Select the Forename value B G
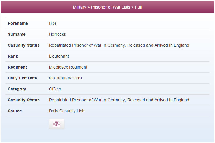The height and width of the screenshot is (143, 215). click(52, 24)
